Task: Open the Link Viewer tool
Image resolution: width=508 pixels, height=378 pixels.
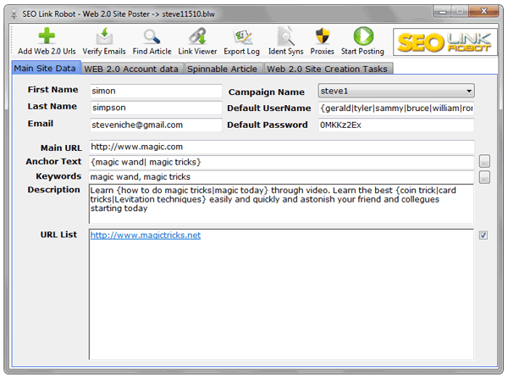Action: click(197, 36)
